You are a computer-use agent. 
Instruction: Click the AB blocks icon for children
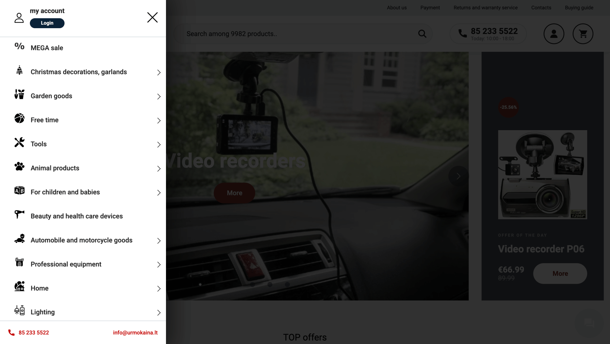(19, 190)
